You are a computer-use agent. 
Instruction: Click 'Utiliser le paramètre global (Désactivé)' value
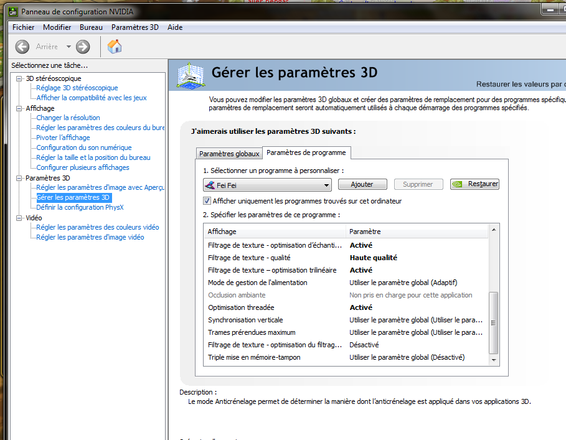point(407,357)
